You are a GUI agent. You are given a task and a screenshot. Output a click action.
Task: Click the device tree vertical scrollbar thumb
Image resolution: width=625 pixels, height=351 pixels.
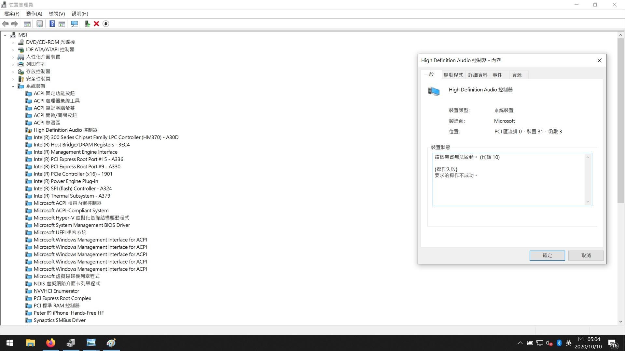[620, 120]
